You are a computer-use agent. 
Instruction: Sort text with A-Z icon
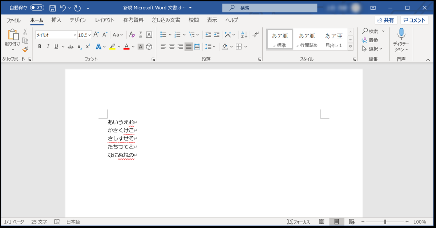[x=244, y=35]
